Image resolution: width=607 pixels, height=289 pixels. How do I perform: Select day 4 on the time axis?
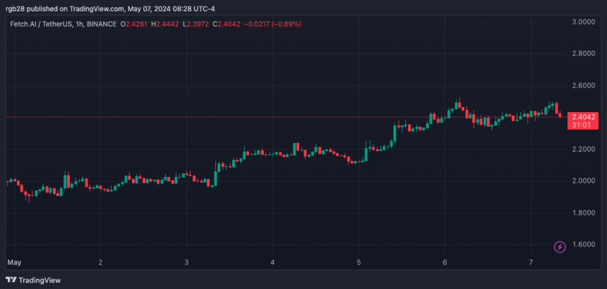tap(272, 262)
